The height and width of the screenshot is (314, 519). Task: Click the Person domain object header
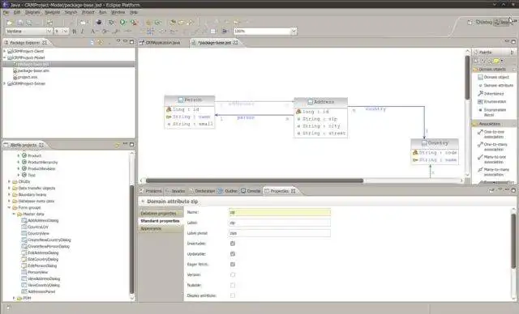[190, 100]
